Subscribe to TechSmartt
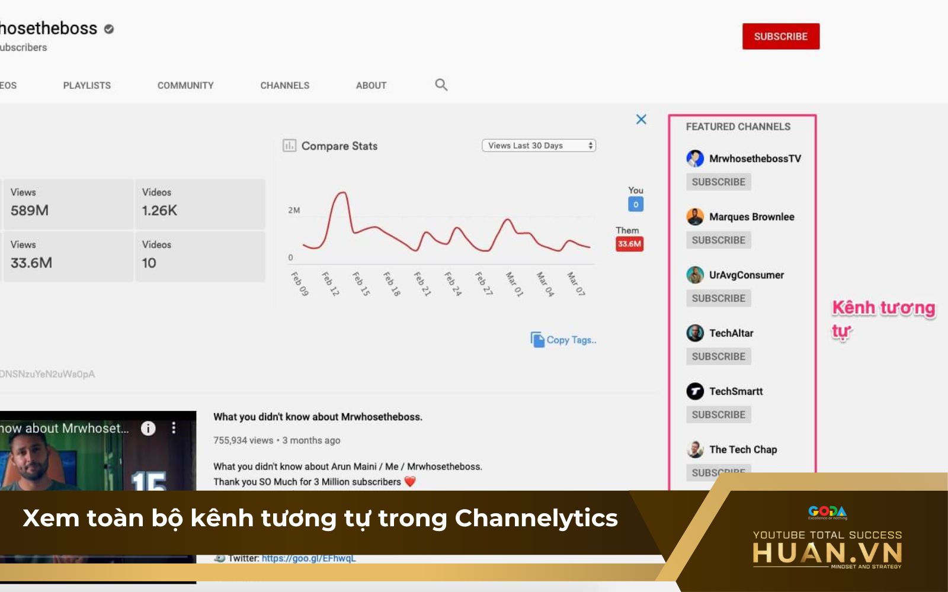This screenshot has width=948, height=592. click(719, 414)
